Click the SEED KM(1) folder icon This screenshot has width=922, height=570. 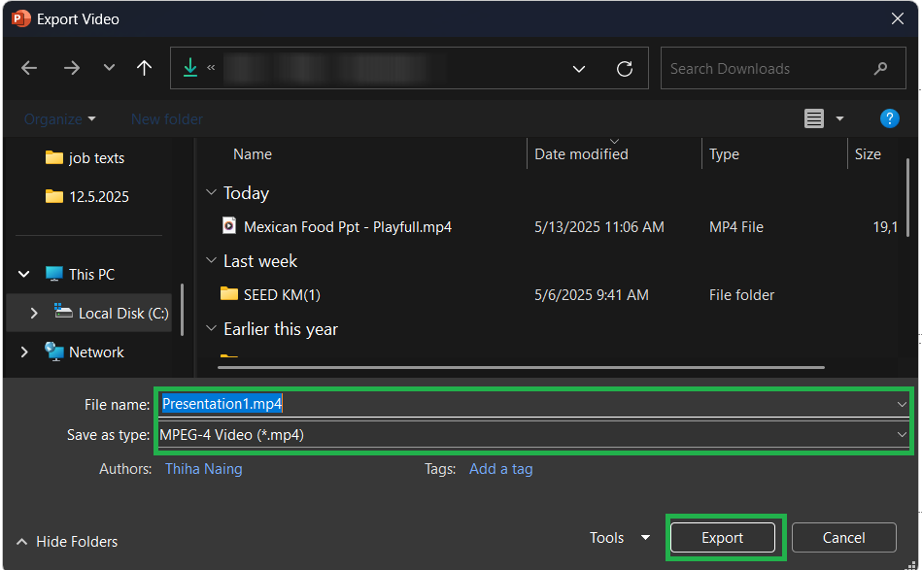coord(228,294)
